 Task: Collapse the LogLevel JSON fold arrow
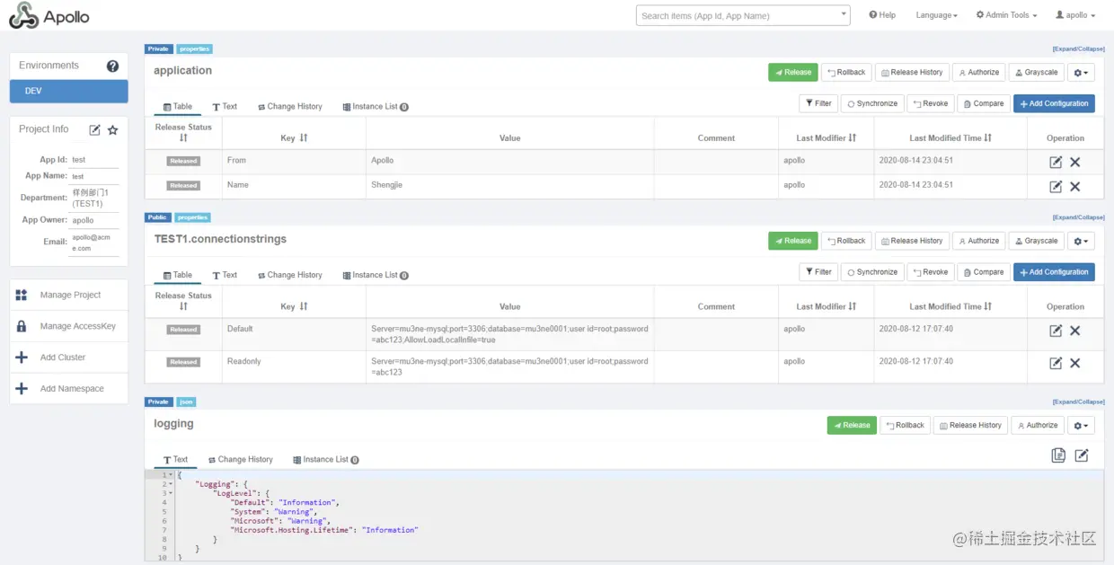(x=171, y=493)
